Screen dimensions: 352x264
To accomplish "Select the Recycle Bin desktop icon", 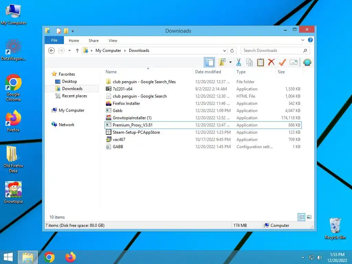I will click(x=335, y=228).
